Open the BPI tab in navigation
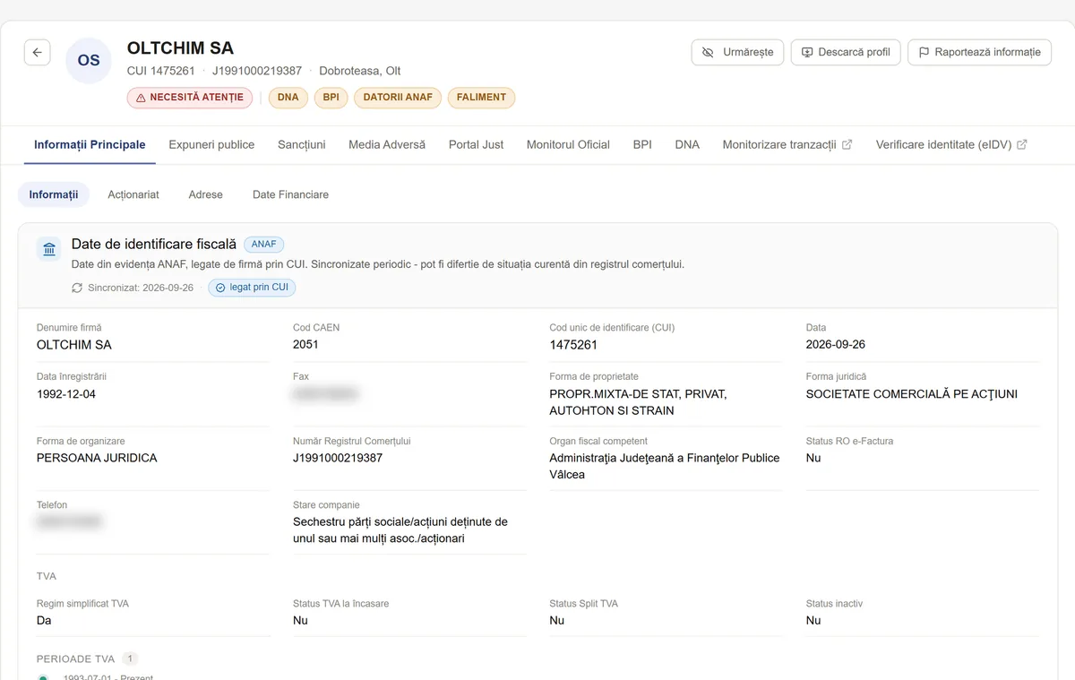 pyautogui.click(x=642, y=144)
